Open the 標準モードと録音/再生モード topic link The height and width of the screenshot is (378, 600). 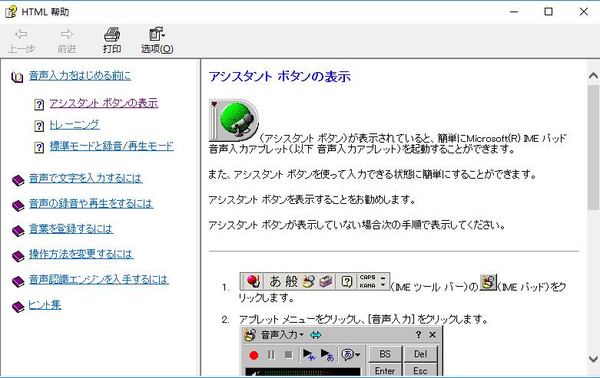(111, 146)
